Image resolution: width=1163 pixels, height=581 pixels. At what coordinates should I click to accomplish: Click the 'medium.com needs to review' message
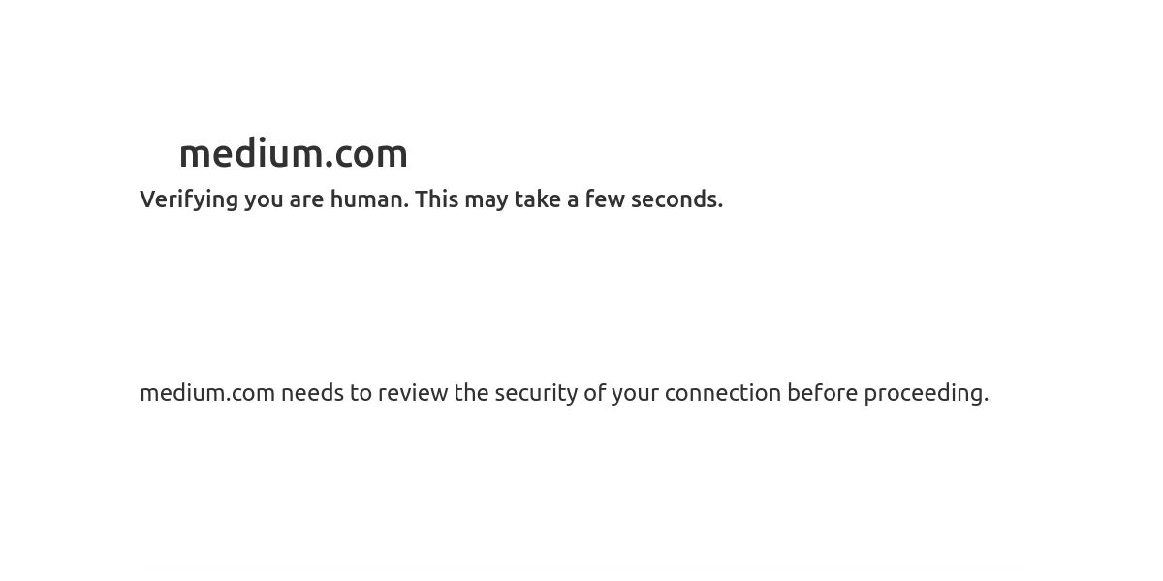coord(564,393)
